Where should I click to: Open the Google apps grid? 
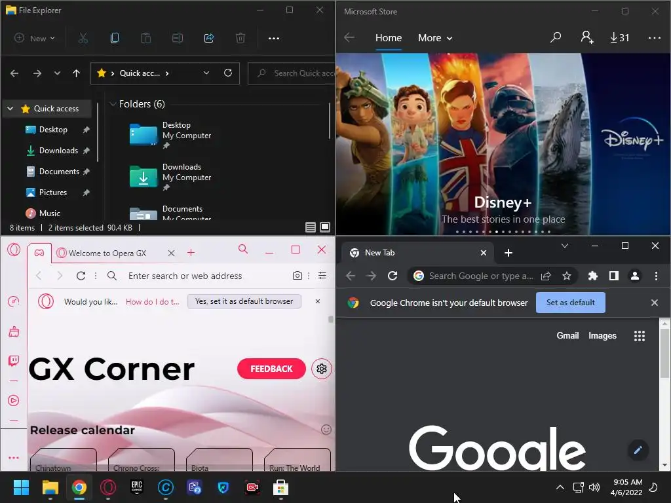[640, 336]
